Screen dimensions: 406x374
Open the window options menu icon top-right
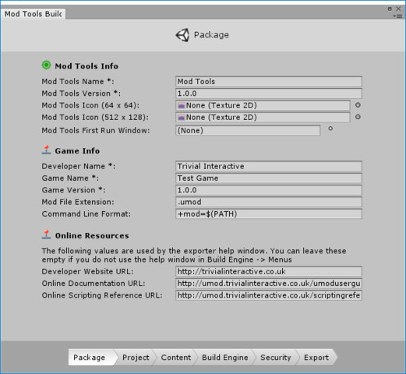[x=397, y=16]
